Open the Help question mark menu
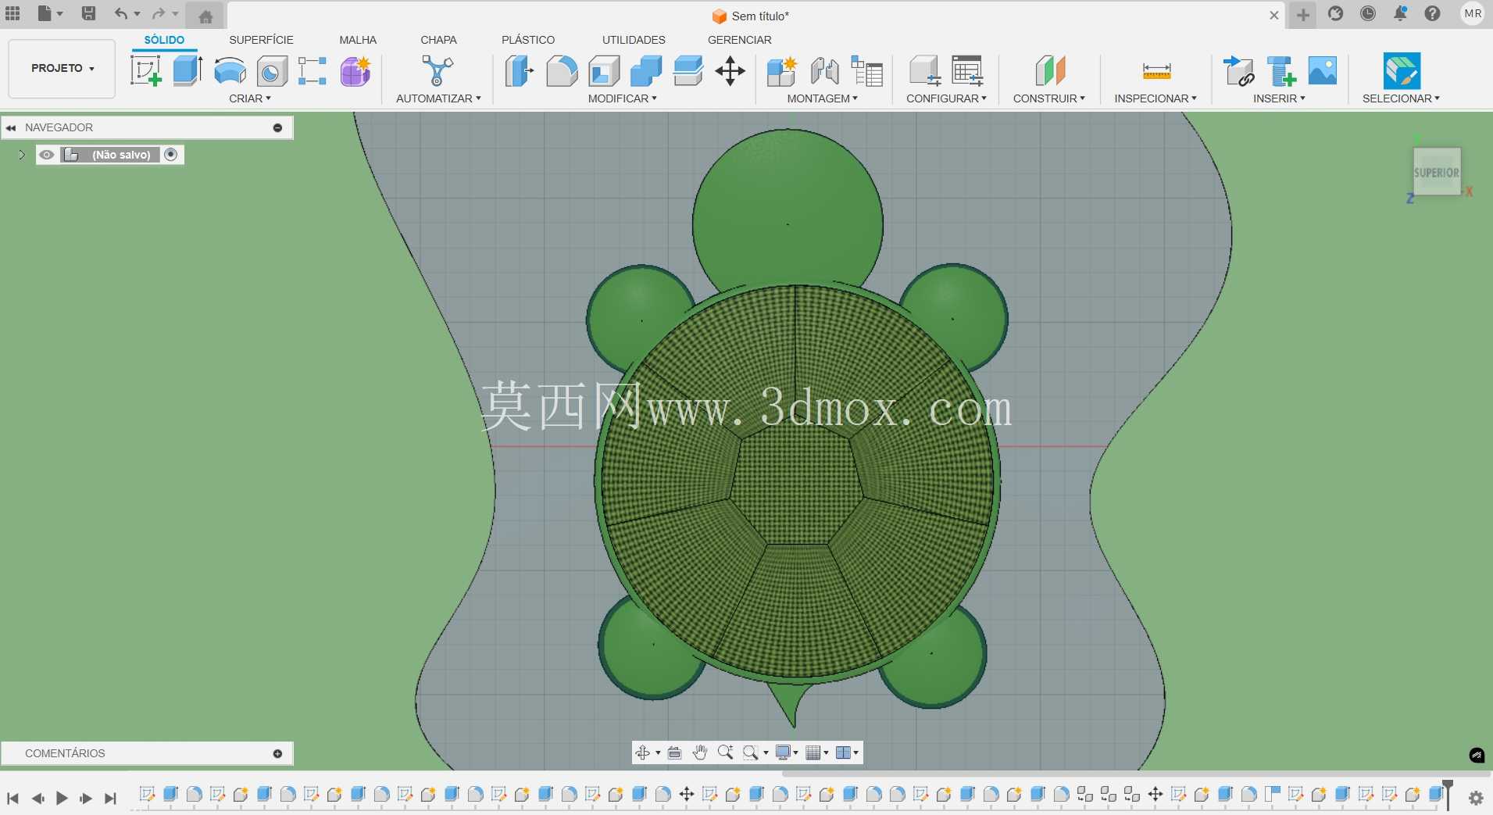Screen dimensions: 1493x815 [x=1432, y=14]
